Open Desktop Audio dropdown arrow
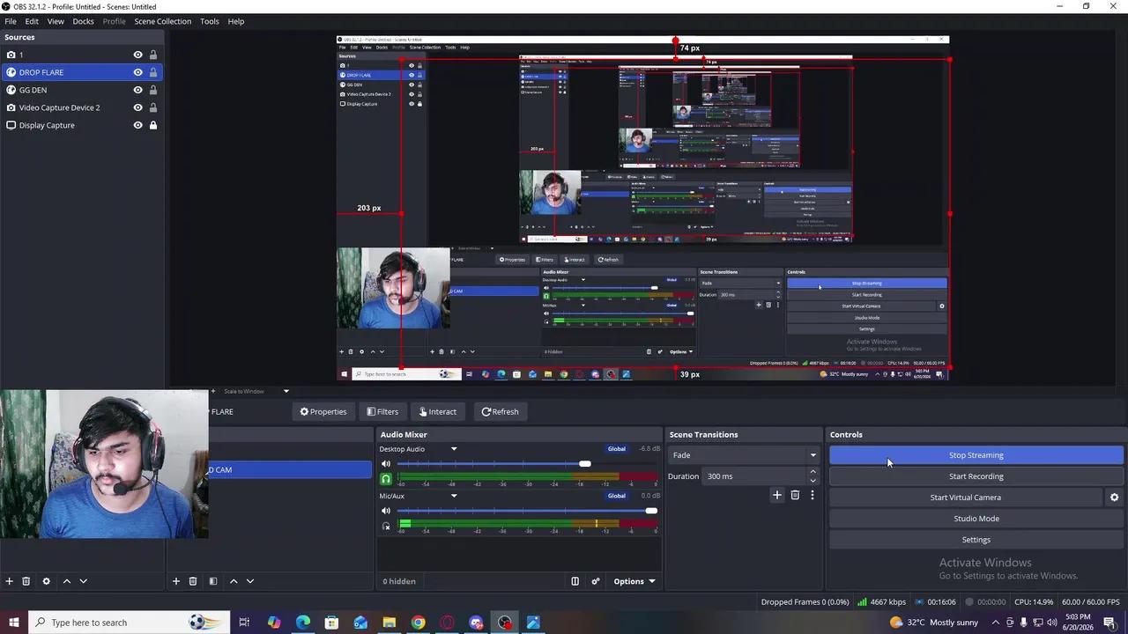The width and height of the screenshot is (1128, 634). 454,449
